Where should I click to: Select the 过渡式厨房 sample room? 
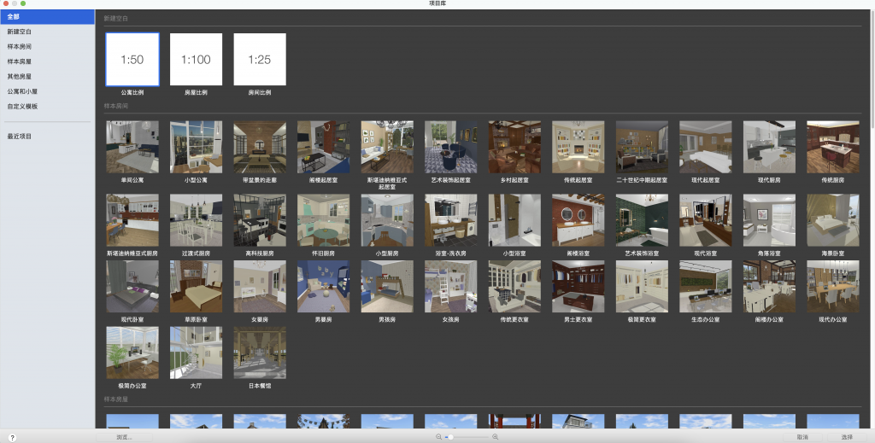coord(196,220)
